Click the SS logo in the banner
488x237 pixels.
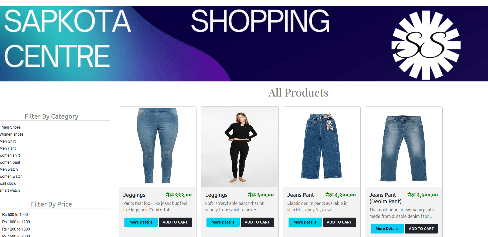point(426,45)
